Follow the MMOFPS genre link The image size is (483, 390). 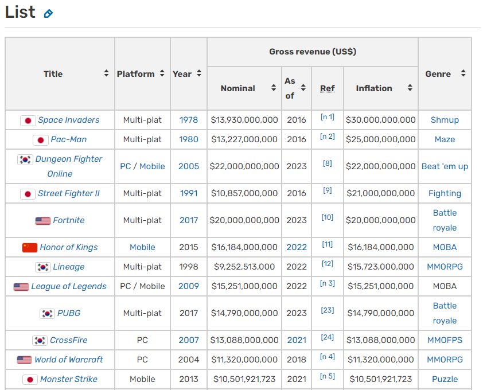(445, 340)
